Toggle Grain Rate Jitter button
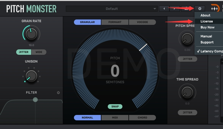Image resolution: width=223 pixels, height=129 pixels. point(24,52)
